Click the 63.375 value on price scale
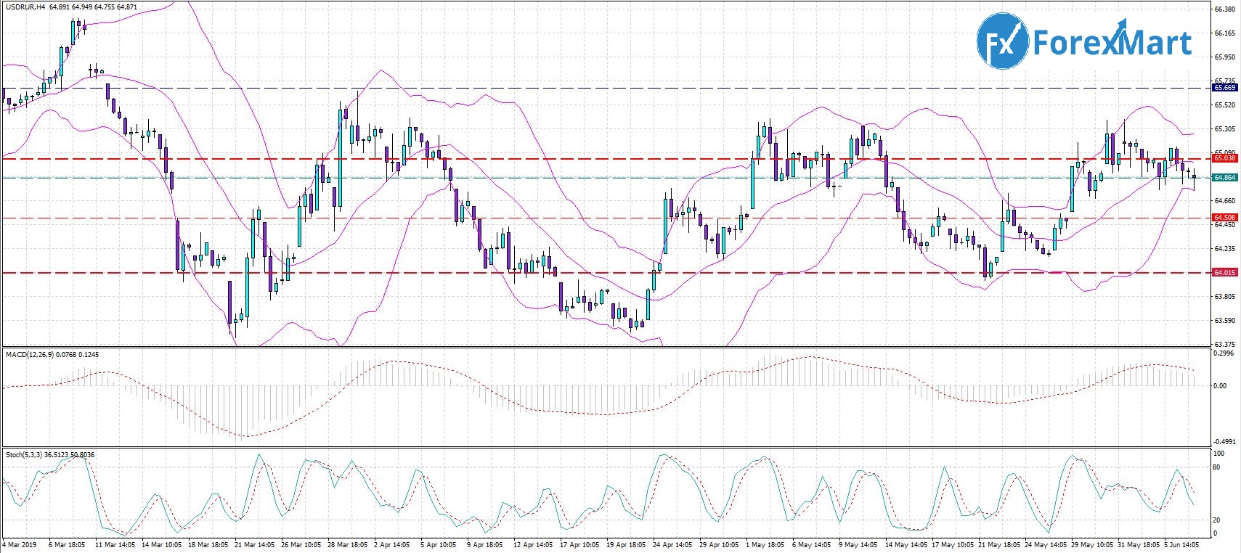The width and height of the screenshot is (1241, 553). tap(1224, 344)
